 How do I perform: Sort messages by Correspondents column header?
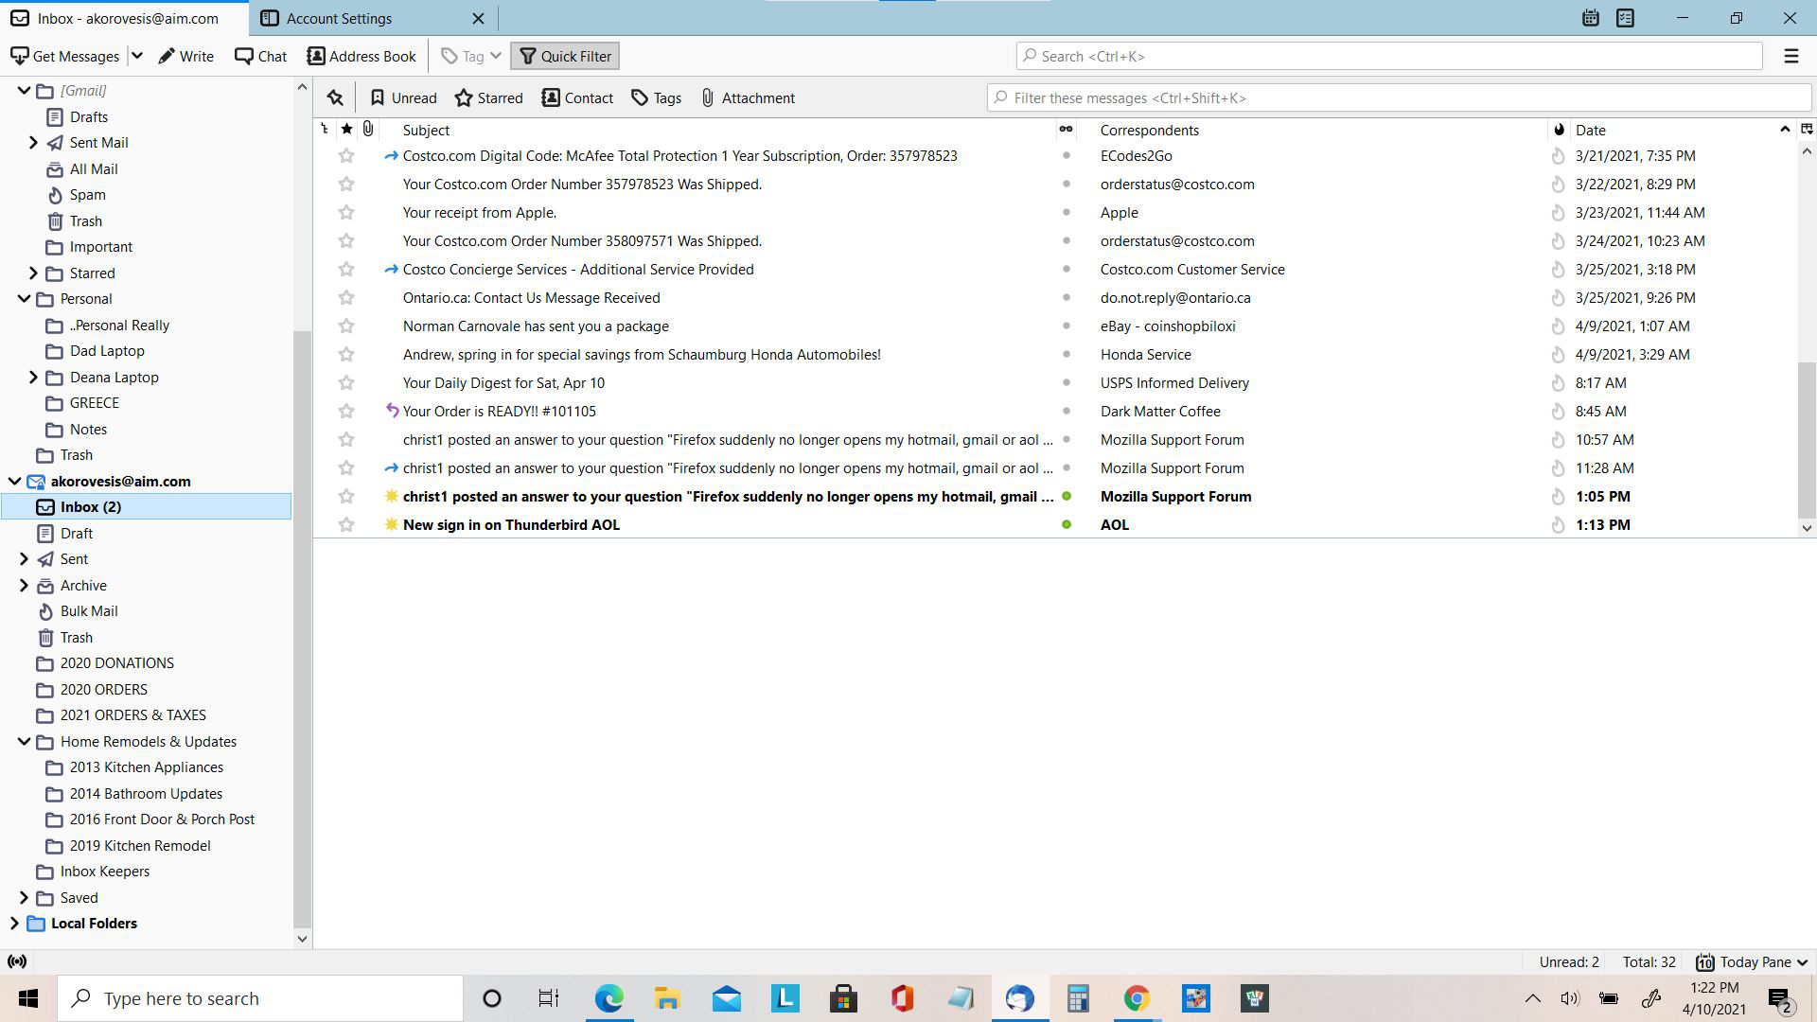(1149, 130)
